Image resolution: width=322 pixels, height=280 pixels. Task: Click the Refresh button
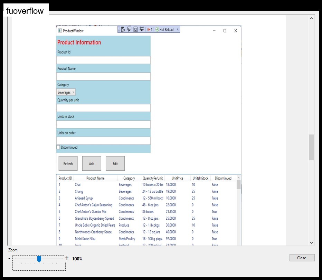(68, 163)
